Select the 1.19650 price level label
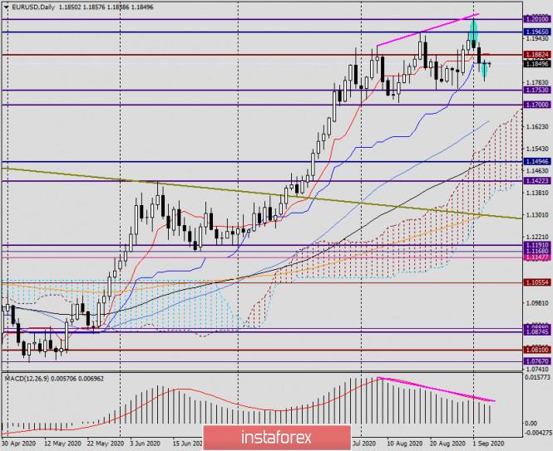 tap(536, 32)
